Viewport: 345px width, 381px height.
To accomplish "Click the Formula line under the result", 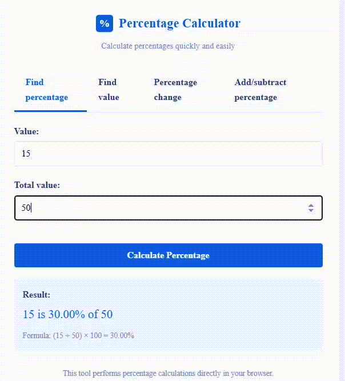I will tap(78, 335).
